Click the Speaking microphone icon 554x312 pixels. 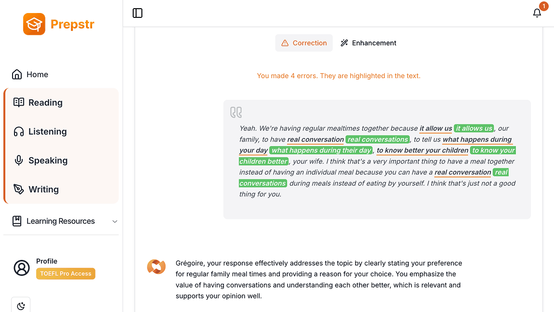pyautogui.click(x=19, y=161)
